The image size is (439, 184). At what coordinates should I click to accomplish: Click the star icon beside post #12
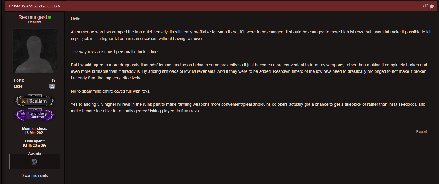point(432,6)
